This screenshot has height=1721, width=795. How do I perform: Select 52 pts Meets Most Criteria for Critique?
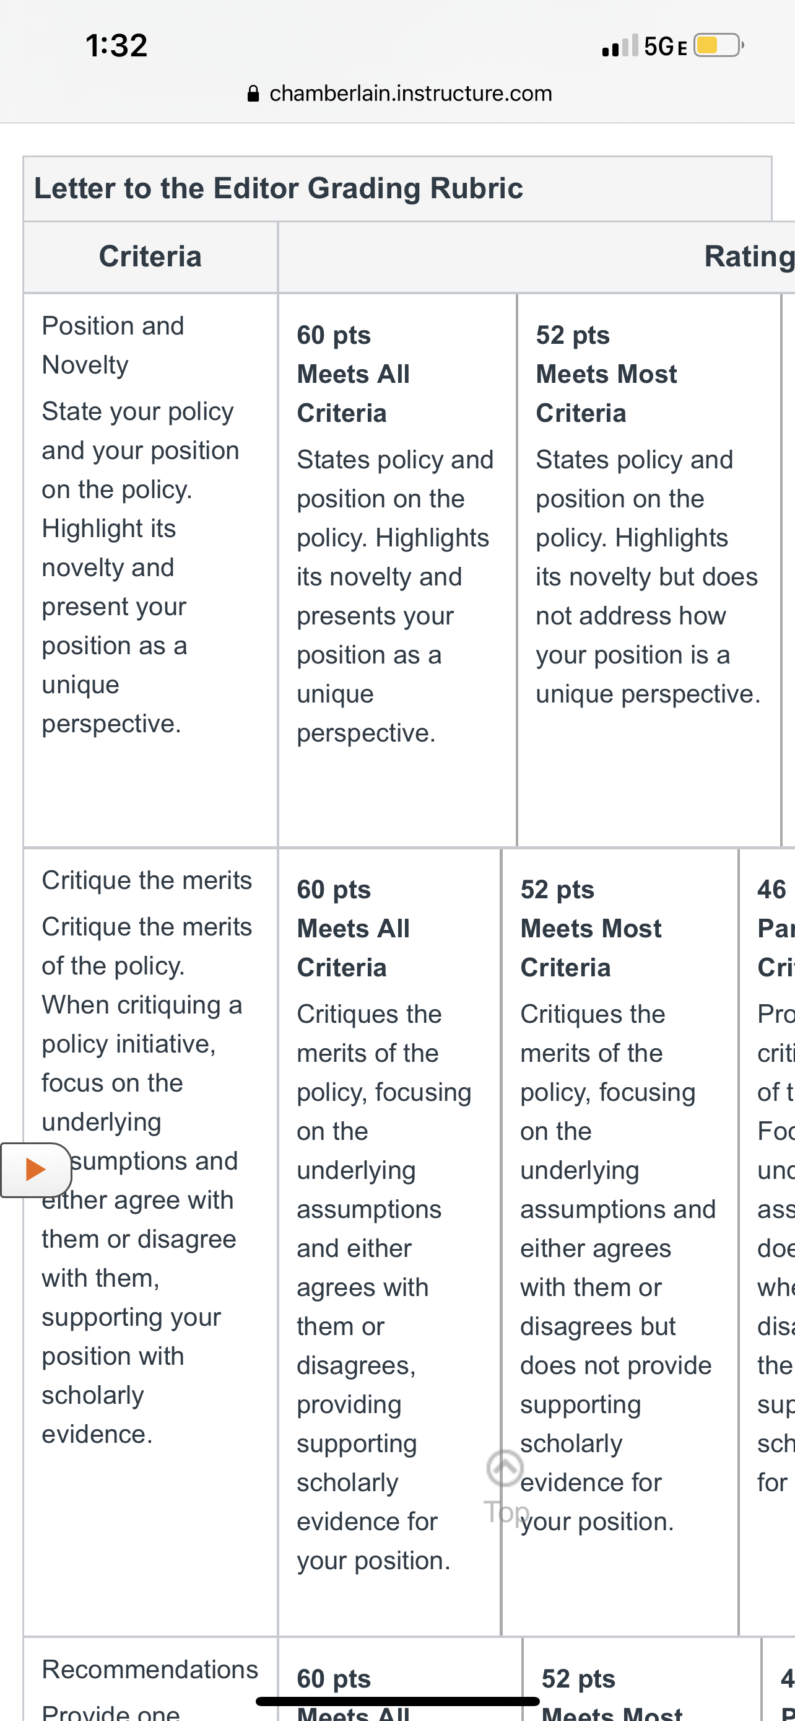620,1243
